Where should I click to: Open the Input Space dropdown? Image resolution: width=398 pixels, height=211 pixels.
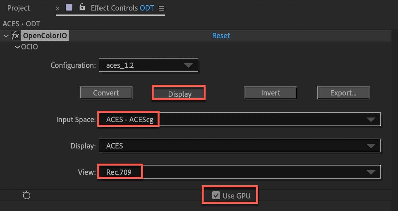pyautogui.click(x=239, y=119)
